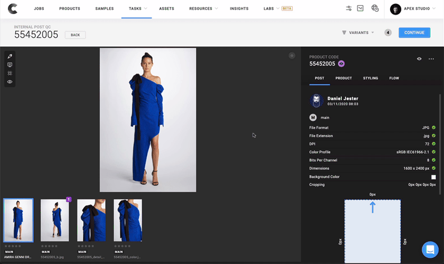Click the product code 55452005 heading in panel
The image size is (444, 264).
click(322, 63)
